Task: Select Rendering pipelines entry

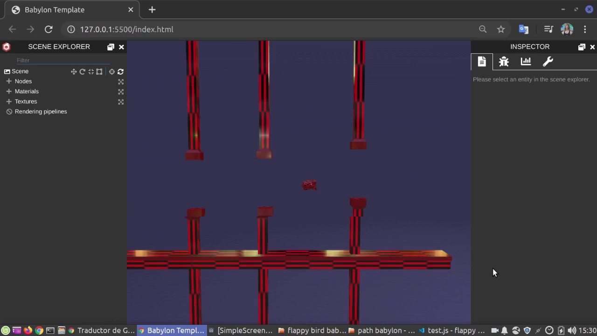Action: (x=41, y=112)
